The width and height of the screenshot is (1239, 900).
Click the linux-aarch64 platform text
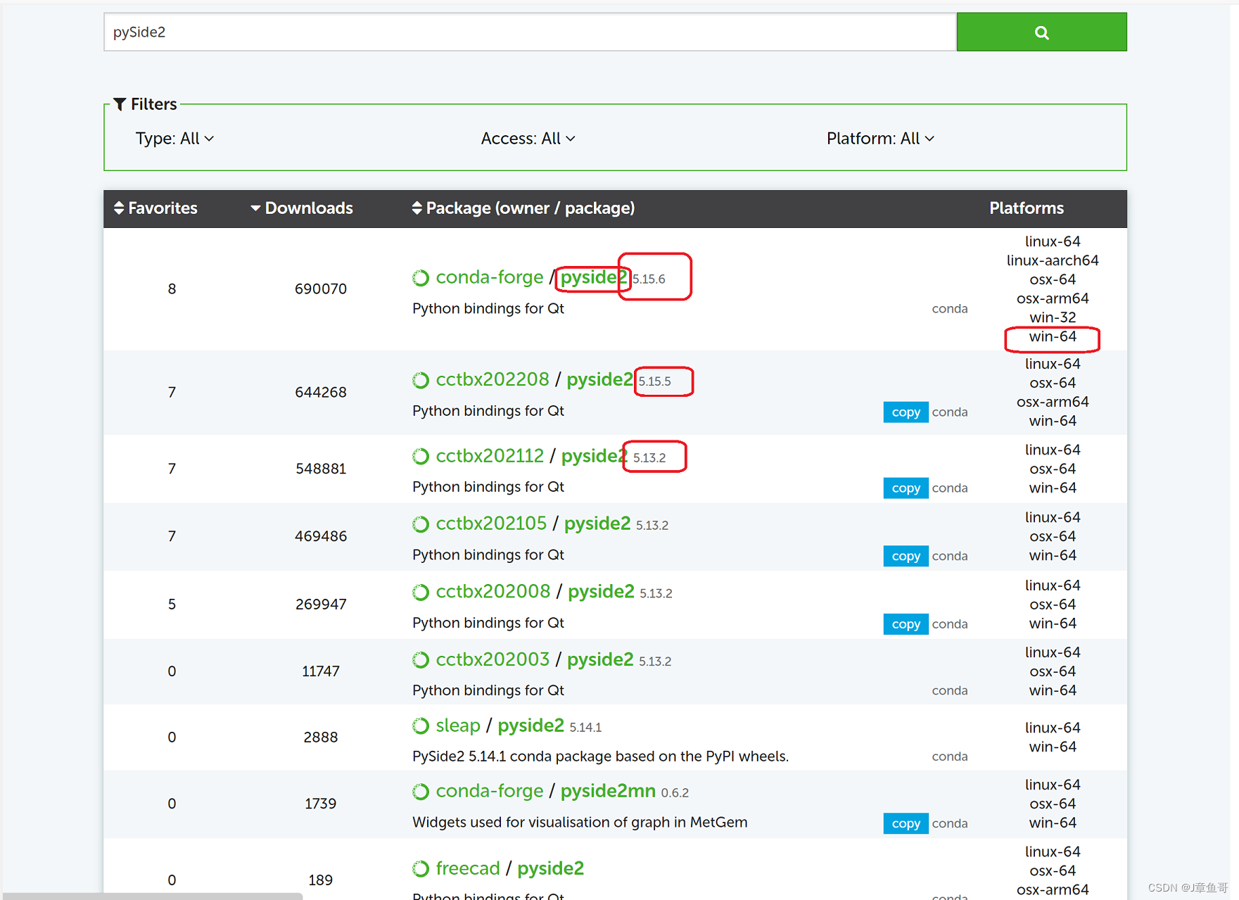(1053, 260)
